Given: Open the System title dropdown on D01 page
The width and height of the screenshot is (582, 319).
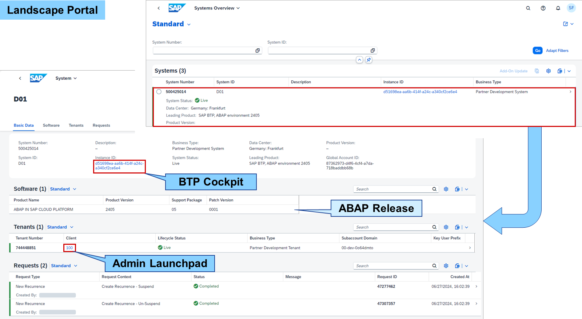Looking at the screenshot, I should [x=75, y=78].
